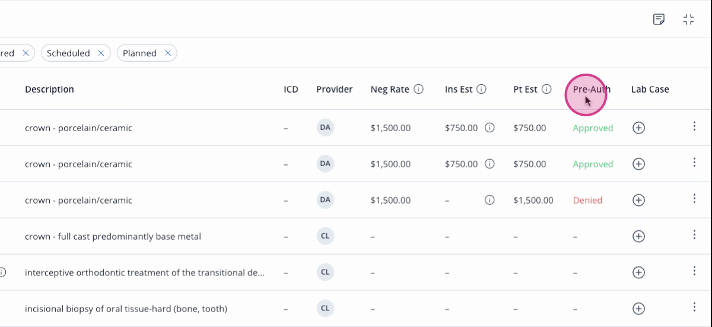Open more options for full cast crown row
Viewport: 712px width, 327px height.
(694, 235)
